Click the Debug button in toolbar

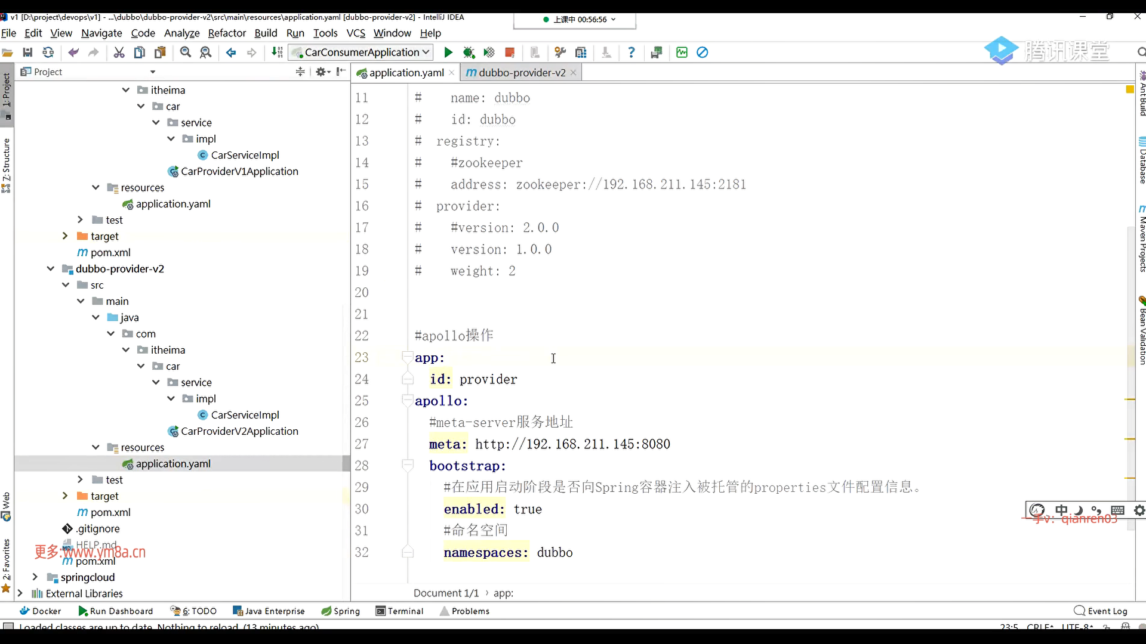coord(467,52)
